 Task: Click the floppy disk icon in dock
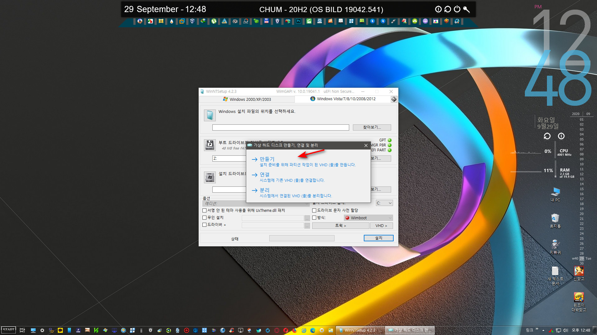tap(266, 21)
